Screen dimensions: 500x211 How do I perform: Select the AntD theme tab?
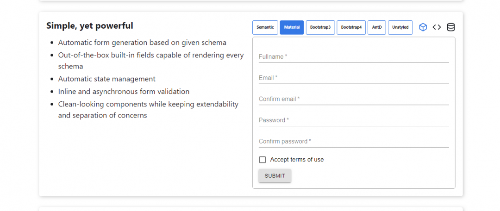[376, 27]
